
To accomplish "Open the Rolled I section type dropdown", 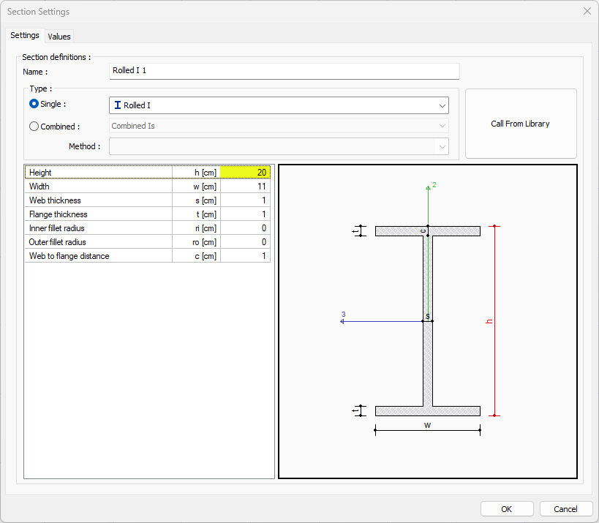I will coord(442,105).
